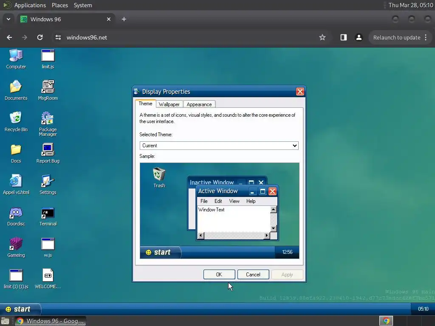Image resolution: width=435 pixels, height=326 pixels.
Task: Click the Windows 96 start button
Action: (20, 309)
